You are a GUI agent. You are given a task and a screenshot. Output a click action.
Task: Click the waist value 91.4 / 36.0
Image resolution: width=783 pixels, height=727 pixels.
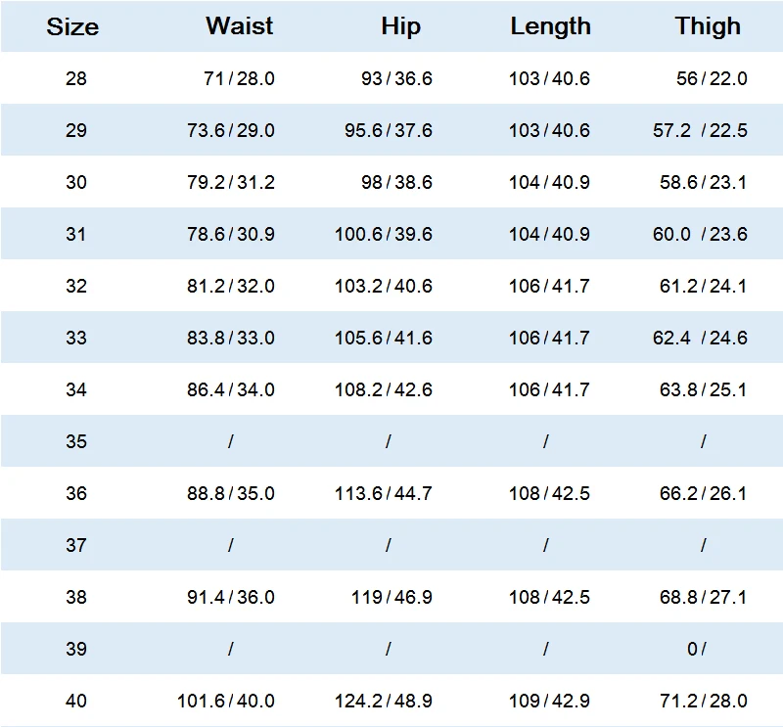[231, 597]
